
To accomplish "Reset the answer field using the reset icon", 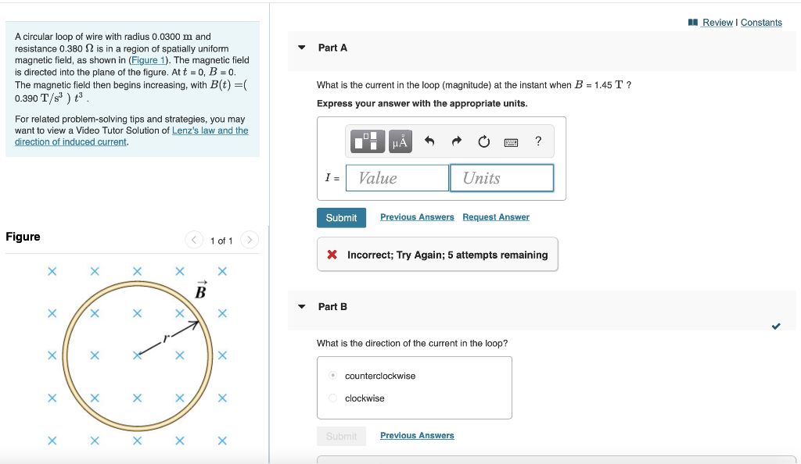I will point(483,141).
